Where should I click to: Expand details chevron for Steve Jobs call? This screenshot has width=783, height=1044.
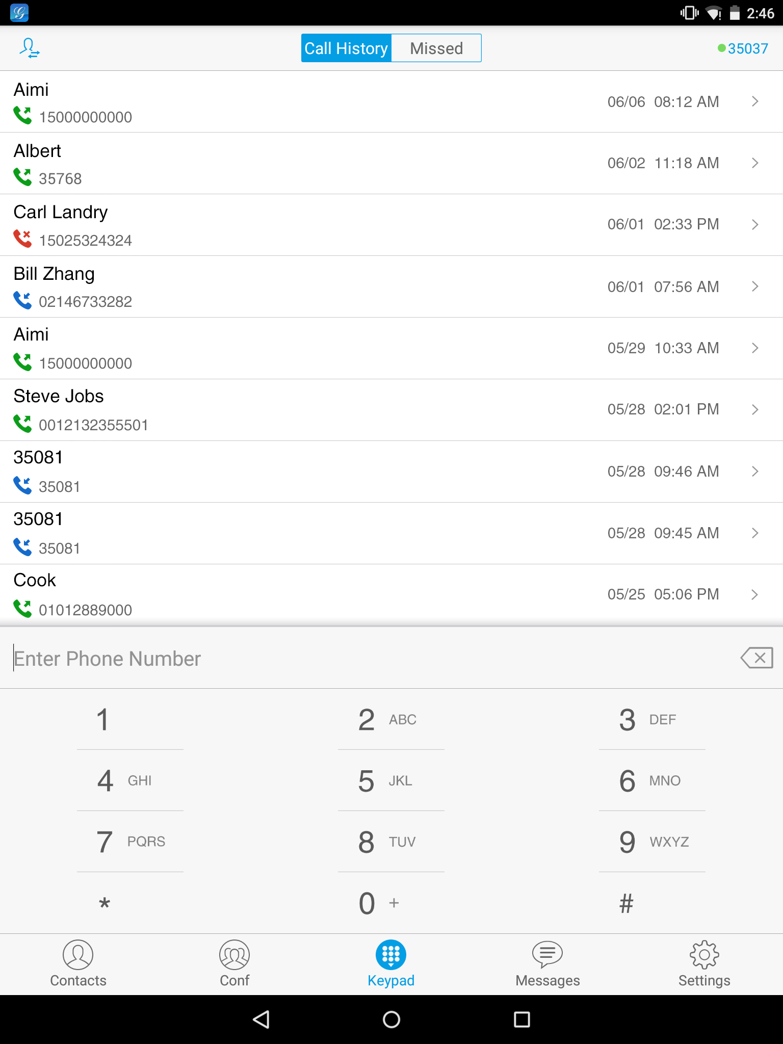pyautogui.click(x=755, y=409)
